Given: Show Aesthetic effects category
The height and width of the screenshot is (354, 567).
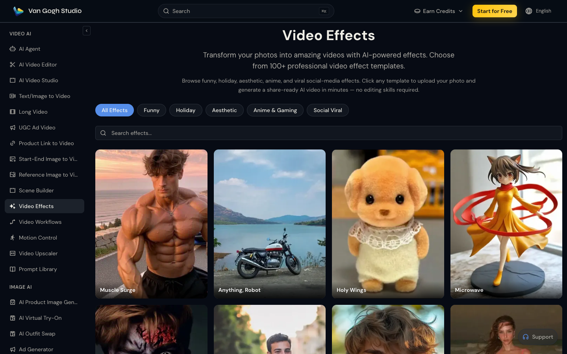Looking at the screenshot, I should click(224, 110).
